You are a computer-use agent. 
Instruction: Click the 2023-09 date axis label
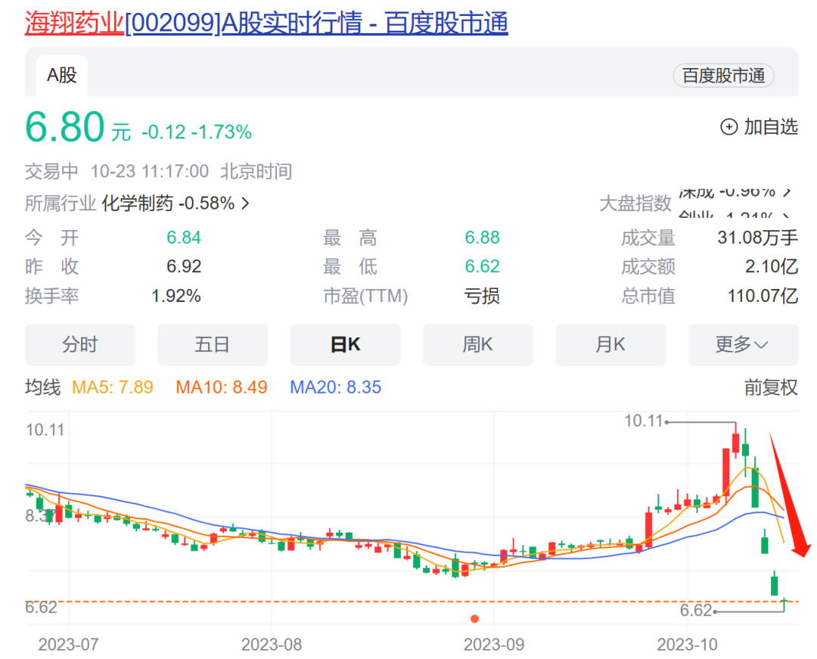[494, 645]
